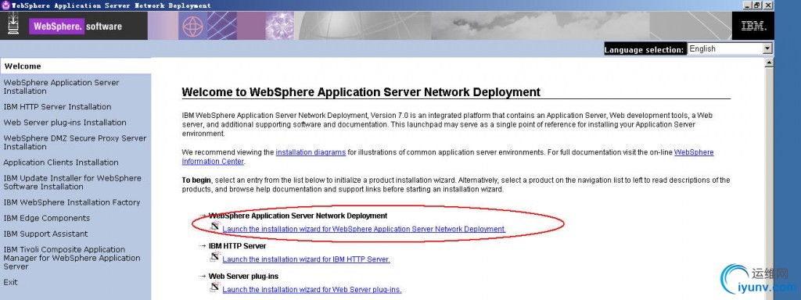Click the WebSphere Application Server Network Deployment entry heading
The image size is (801, 300).
click(x=298, y=216)
